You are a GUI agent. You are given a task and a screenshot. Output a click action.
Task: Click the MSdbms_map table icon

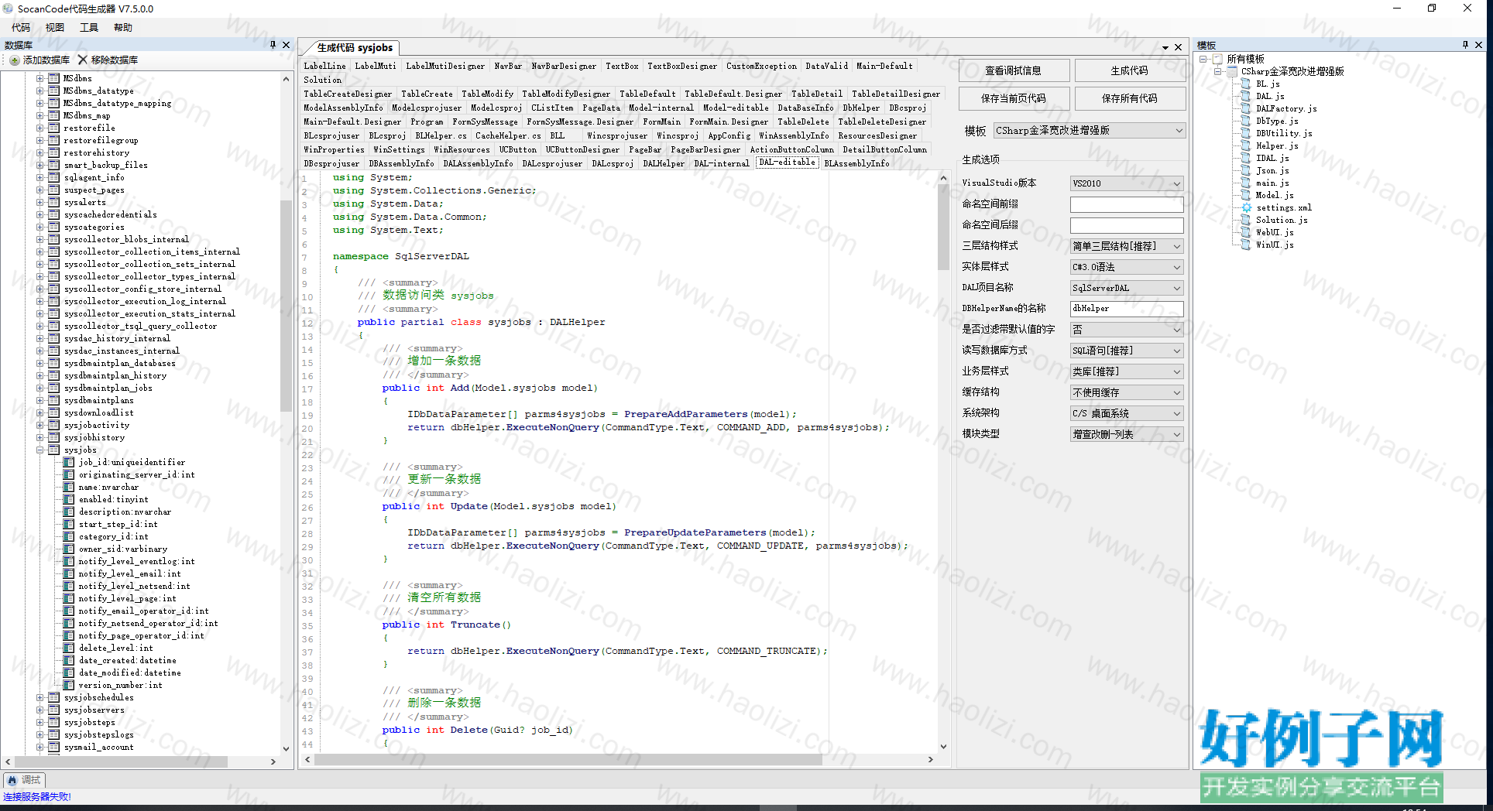[54, 115]
